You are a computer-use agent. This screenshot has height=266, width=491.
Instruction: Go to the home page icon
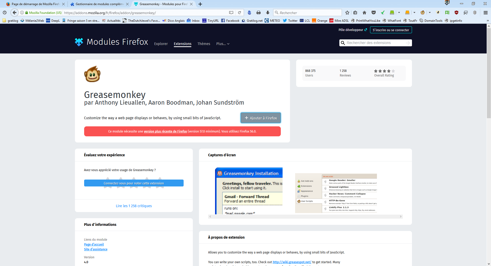(364, 13)
